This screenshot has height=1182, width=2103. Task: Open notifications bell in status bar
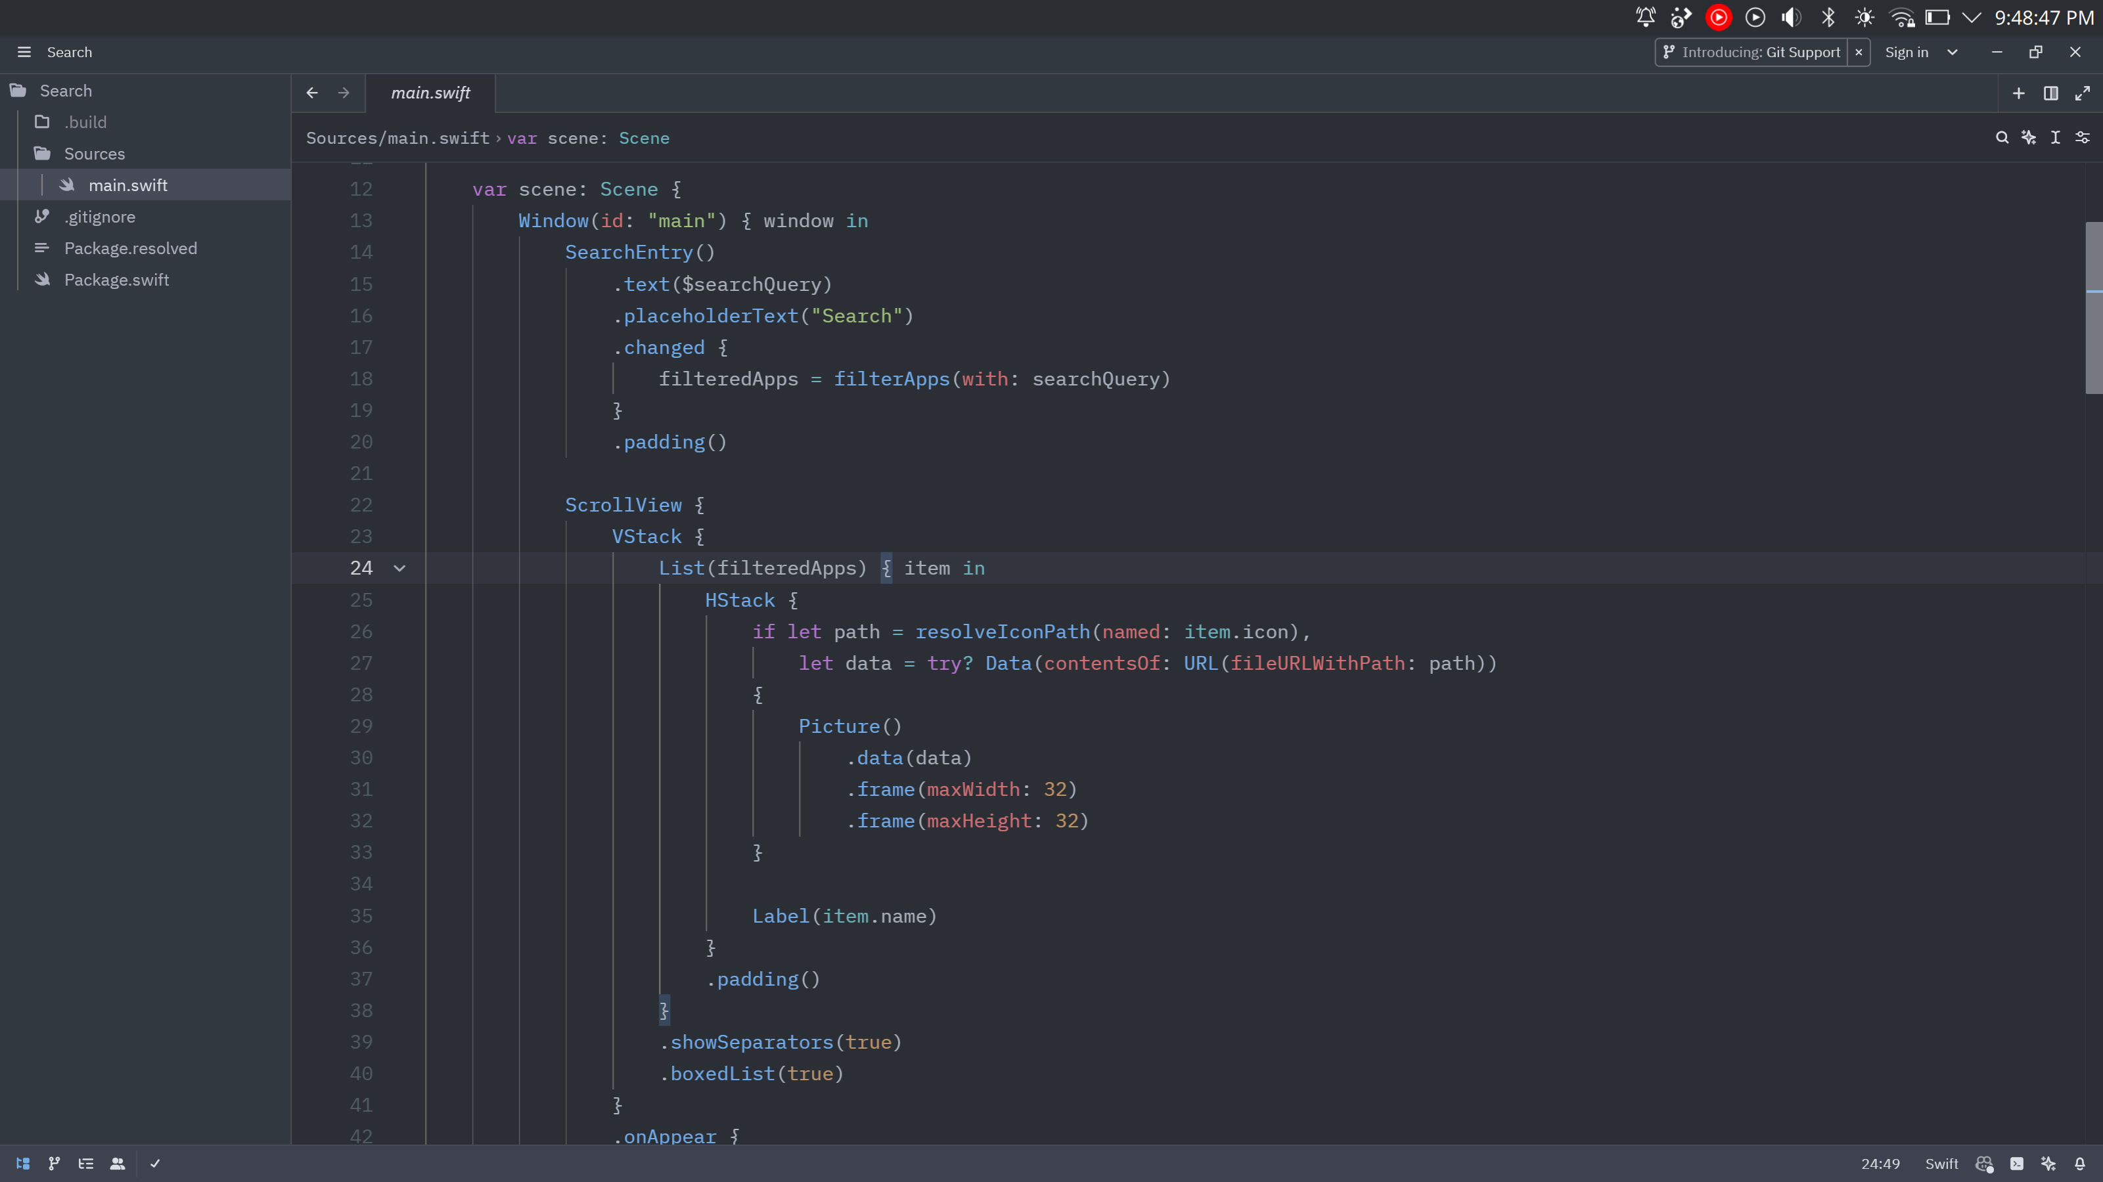coord(2080,1163)
